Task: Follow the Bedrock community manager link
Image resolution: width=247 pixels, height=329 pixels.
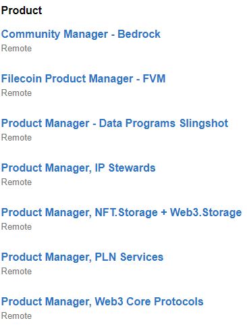Action: click(81, 34)
